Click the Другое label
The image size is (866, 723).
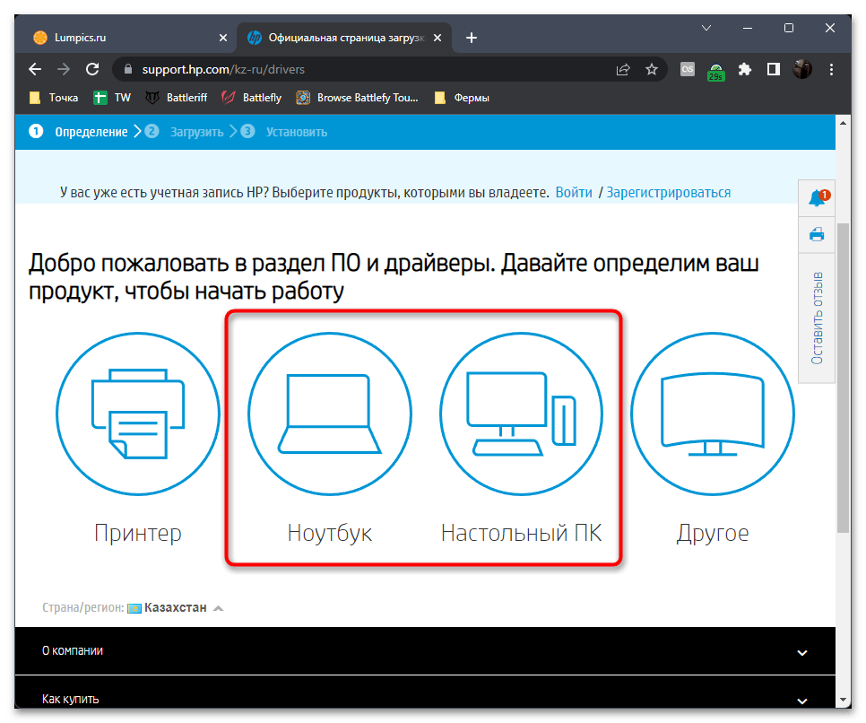713,533
